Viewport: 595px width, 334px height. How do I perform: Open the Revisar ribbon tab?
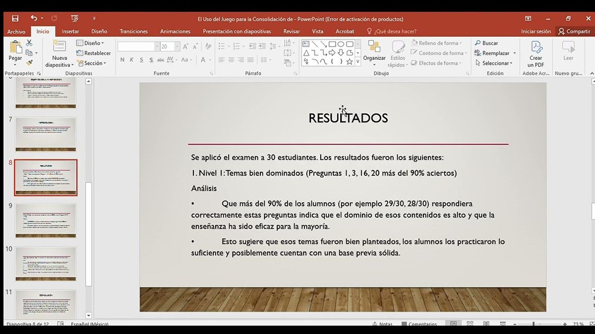tap(292, 31)
